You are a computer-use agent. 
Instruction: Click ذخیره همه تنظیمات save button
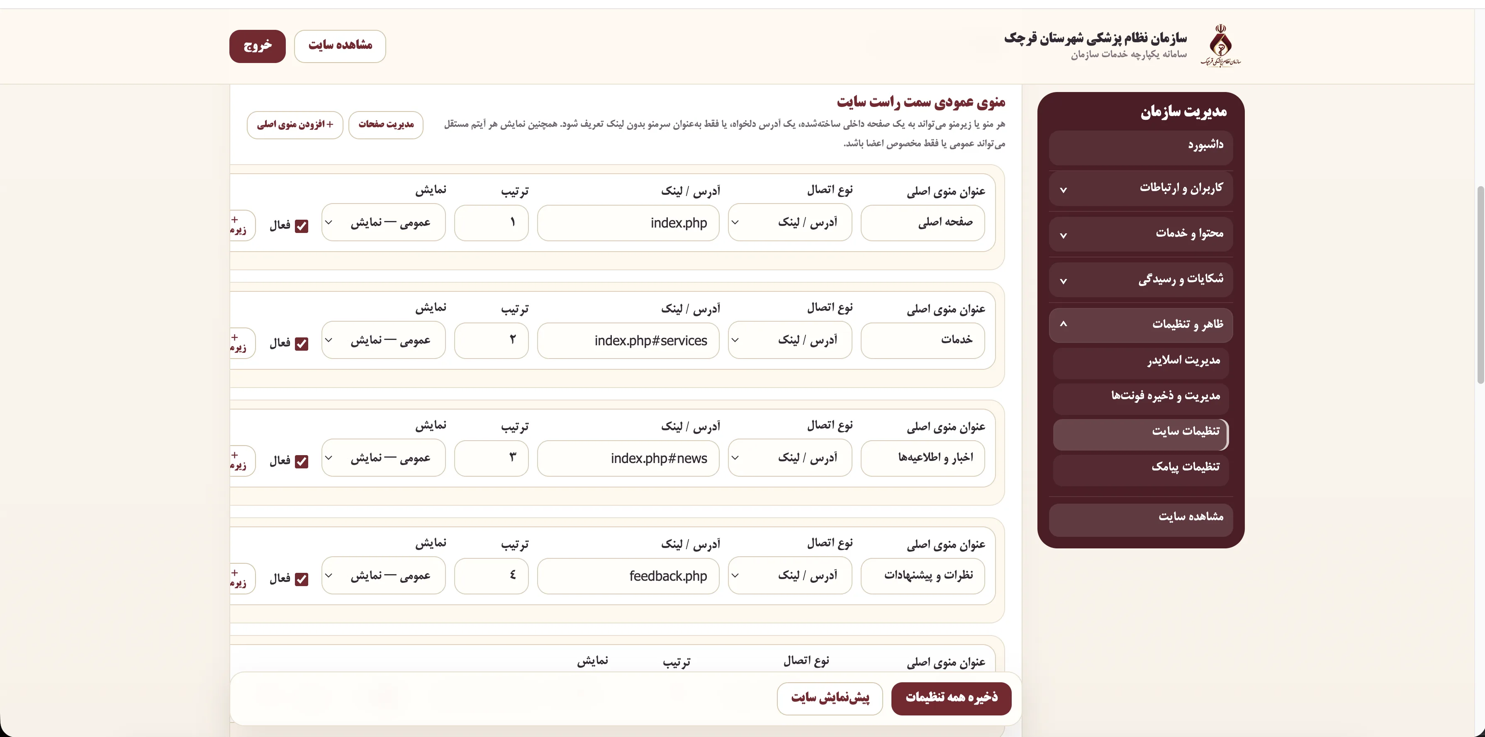[x=951, y=698]
